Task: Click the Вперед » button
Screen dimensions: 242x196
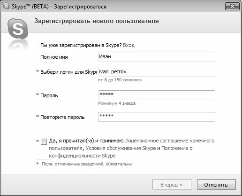Action: [x=172, y=185]
